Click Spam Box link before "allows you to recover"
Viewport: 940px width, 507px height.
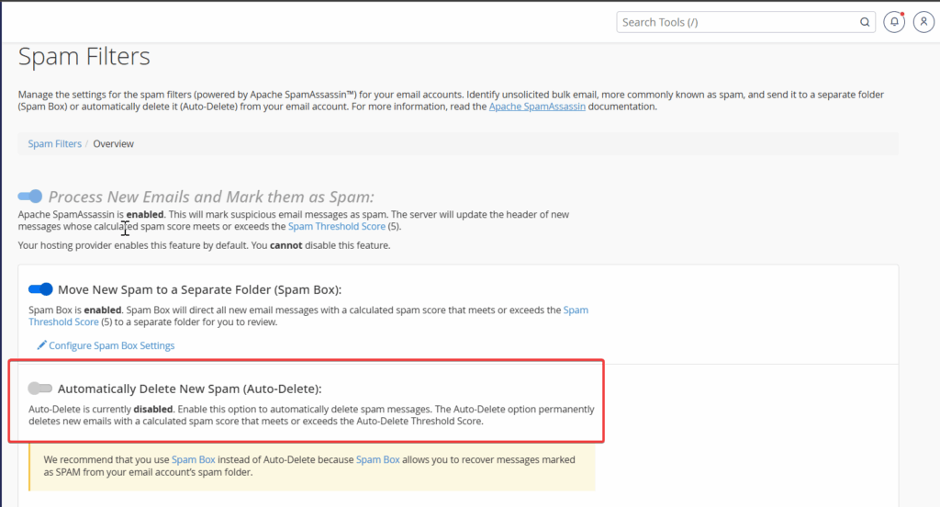click(378, 458)
